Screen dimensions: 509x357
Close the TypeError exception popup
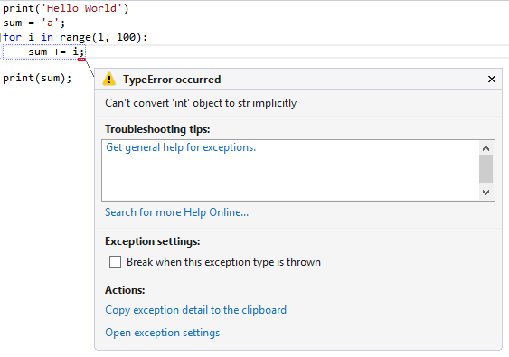point(492,79)
